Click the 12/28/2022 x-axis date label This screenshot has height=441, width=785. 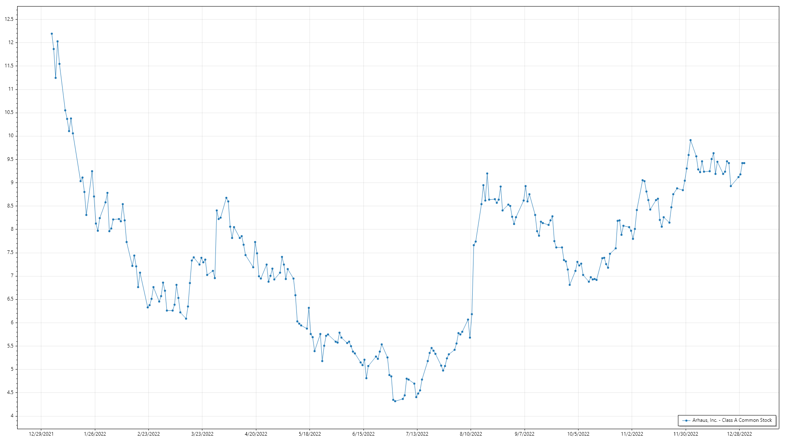(x=739, y=434)
